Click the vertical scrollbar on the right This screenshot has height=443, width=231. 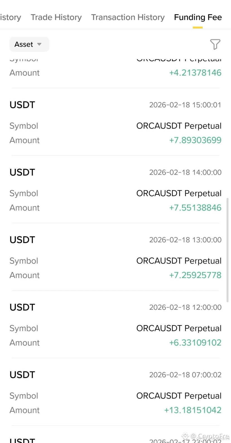click(228, 250)
